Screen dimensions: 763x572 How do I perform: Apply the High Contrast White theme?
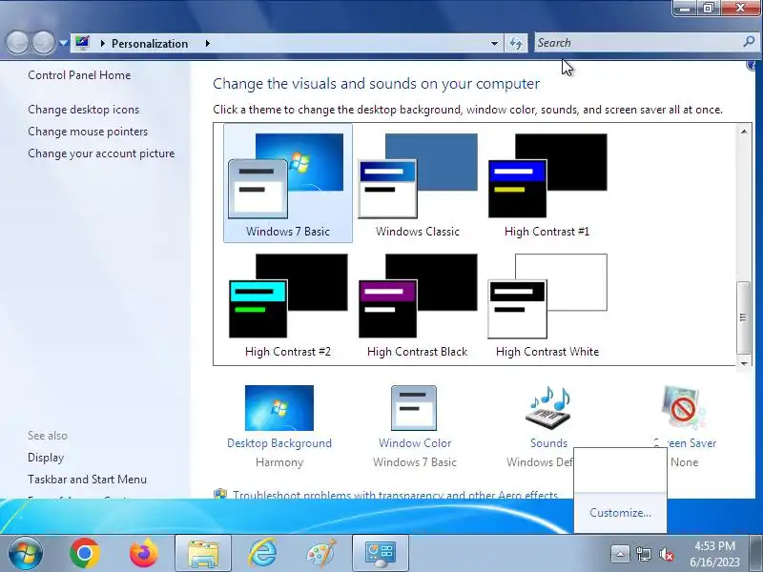(546, 305)
